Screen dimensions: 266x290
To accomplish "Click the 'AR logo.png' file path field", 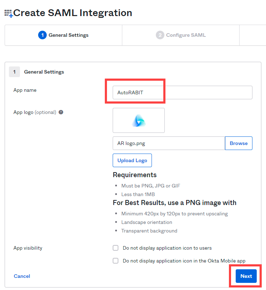I will 169,143.
